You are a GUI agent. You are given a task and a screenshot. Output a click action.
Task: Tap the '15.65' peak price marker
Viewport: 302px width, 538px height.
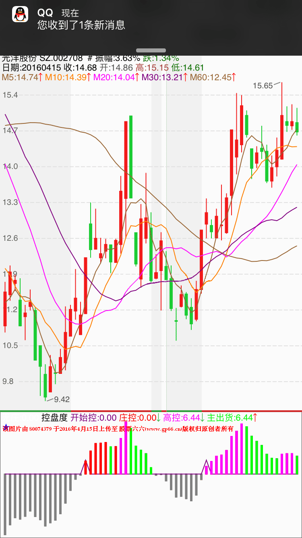click(x=263, y=85)
